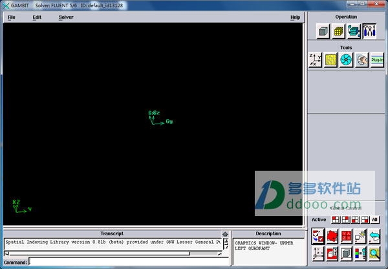Click Render Model gray cube icon
388x269 pixels.
pos(346,253)
